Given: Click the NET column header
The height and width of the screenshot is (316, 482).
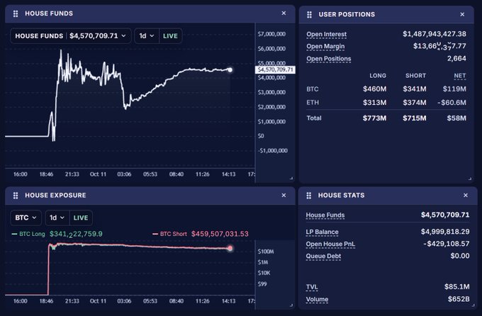Looking at the screenshot, I should click(x=460, y=76).
